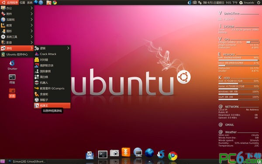Open the workspace desktop icon in dock
The image size is (262, 164).
pos(90,155)
